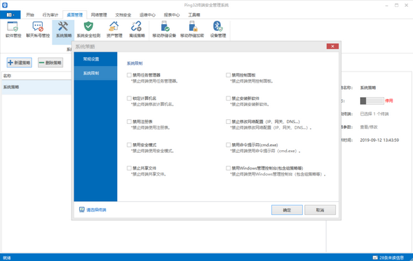This screenshot has width=413, height=261.
Task: Check 锁定计算机名 option
Action: 129,98
